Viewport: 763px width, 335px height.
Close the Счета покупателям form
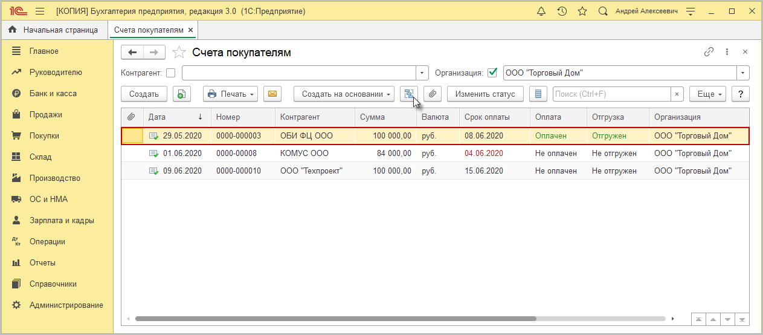745,52
